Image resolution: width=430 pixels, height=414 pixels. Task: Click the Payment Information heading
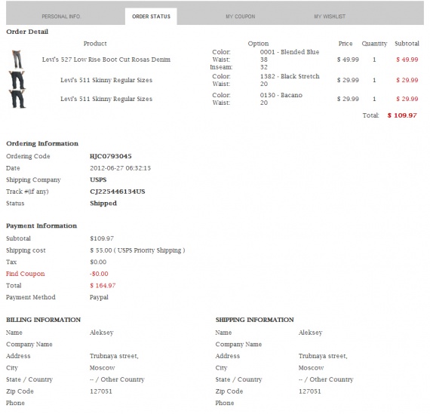point(41,225)
